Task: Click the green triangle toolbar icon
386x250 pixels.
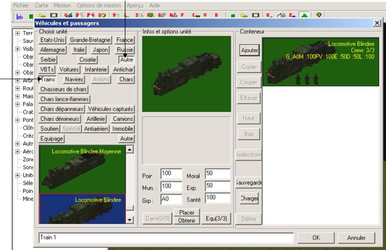Action: pos(305,15)
